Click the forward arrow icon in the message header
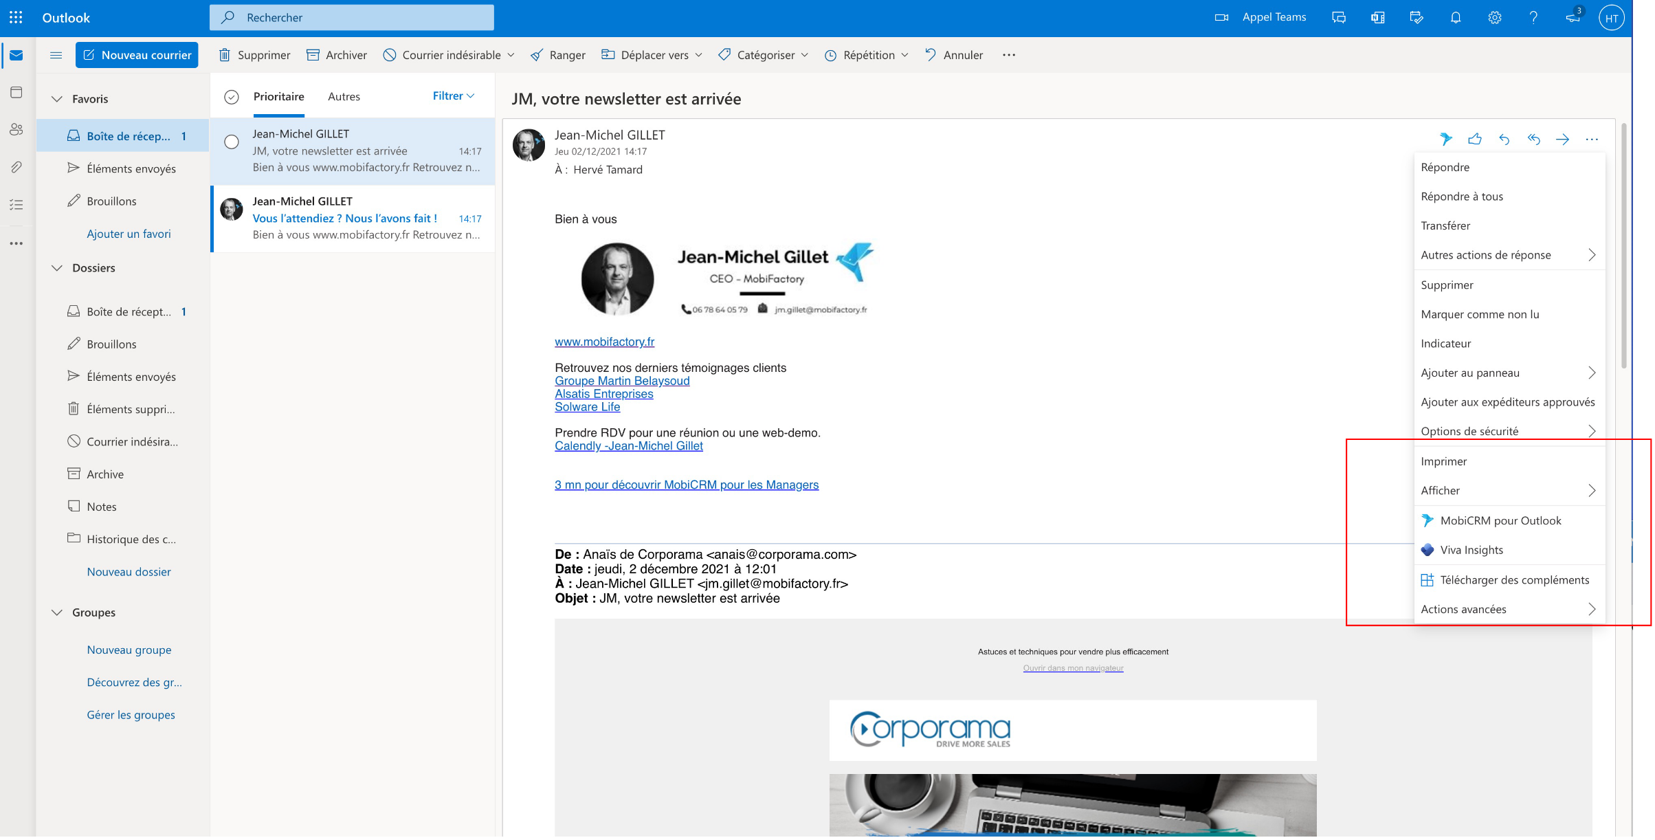 (x=1562, y=140)
